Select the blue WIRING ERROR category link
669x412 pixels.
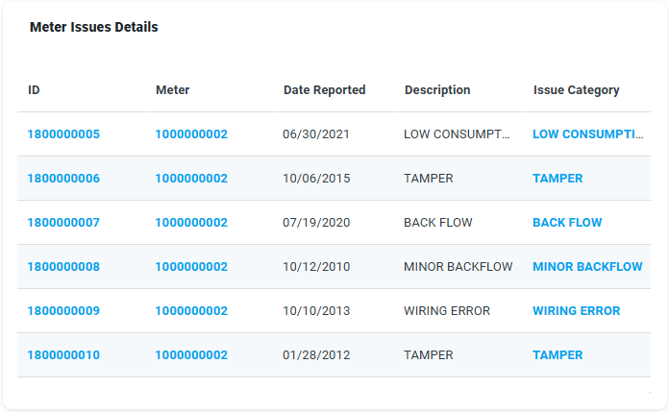coord(576,311)
